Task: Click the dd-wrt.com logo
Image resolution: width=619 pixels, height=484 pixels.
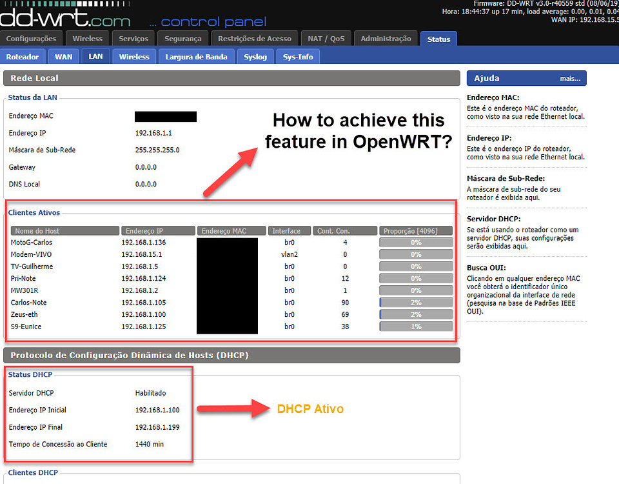Action: [64, 16]
